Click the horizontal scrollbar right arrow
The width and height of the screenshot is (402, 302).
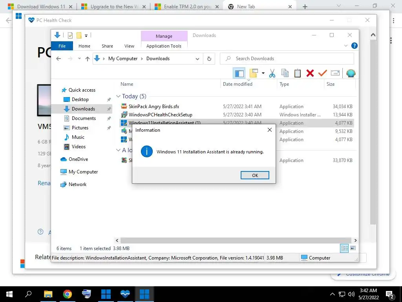coord(355,240)
